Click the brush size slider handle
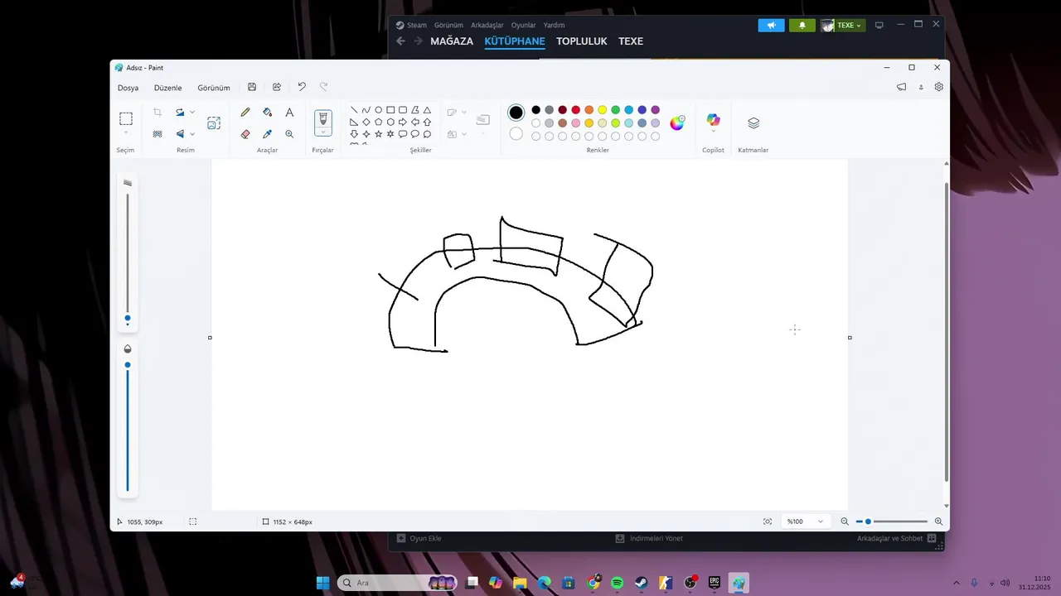 pos(128,318)
